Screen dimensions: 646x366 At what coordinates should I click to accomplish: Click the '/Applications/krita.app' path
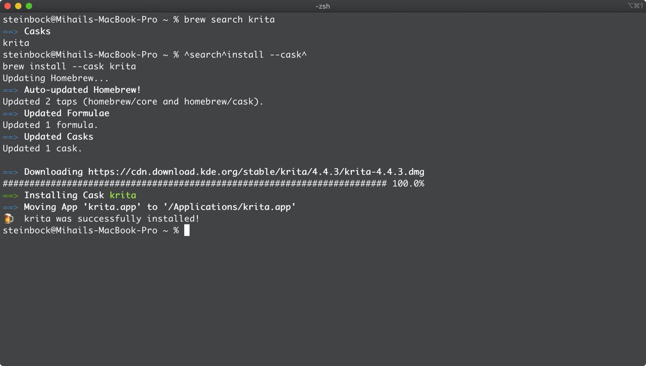click(230, 207)
